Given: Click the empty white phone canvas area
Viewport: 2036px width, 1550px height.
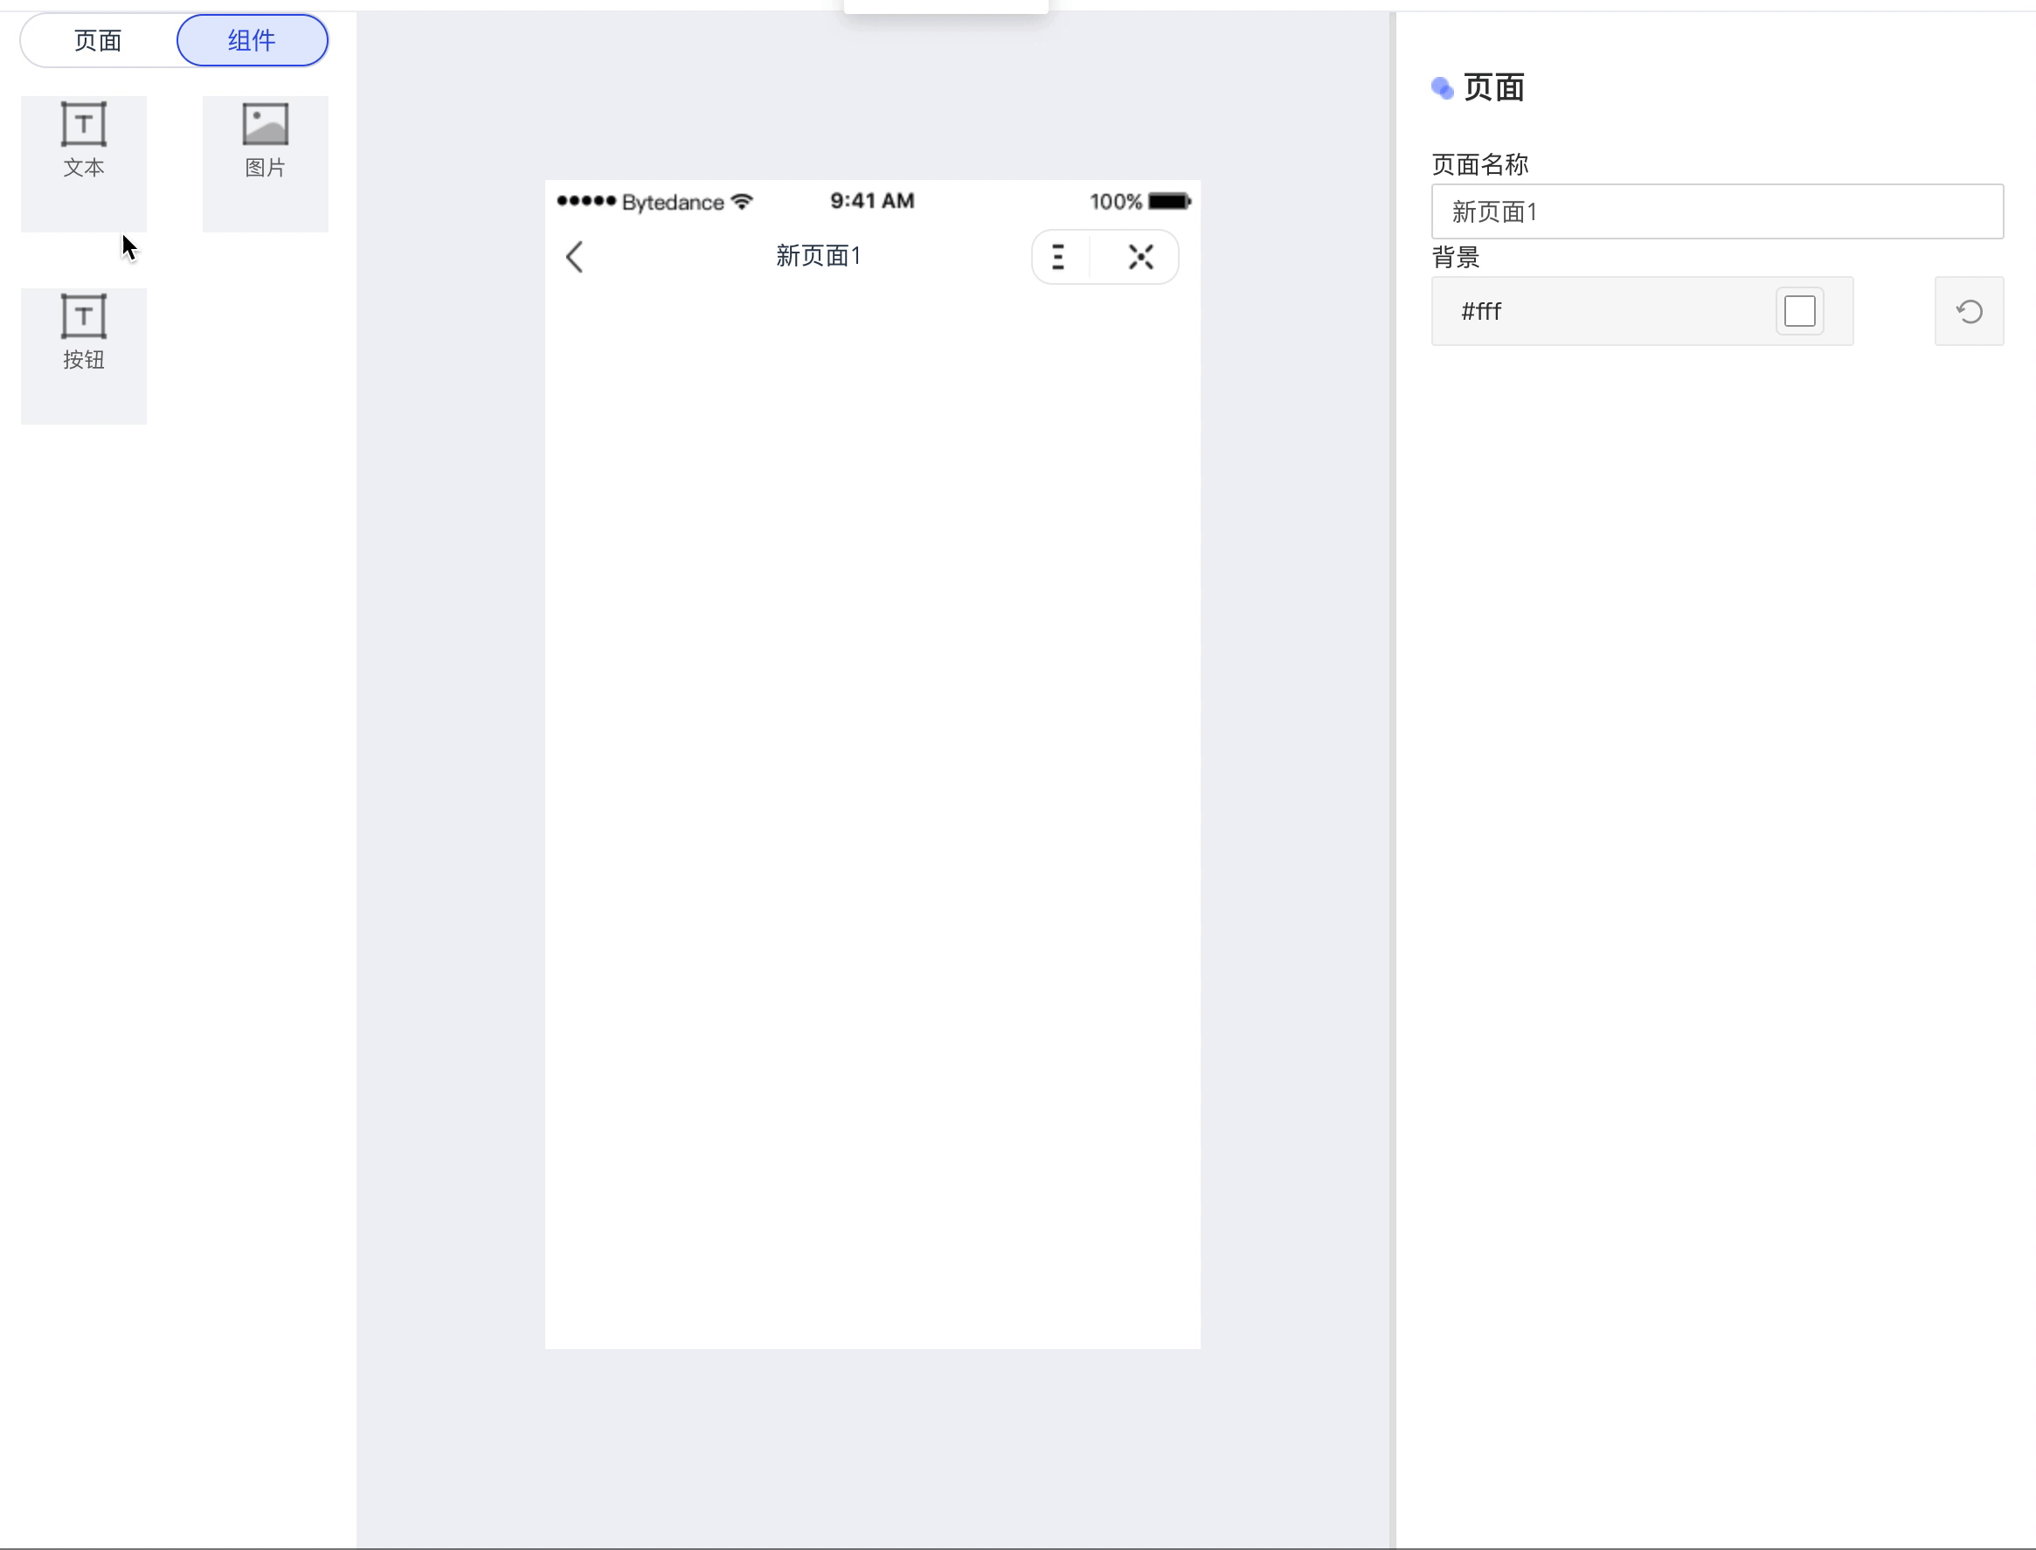Looking at the screenshot, I should click(x=872, y=812).
